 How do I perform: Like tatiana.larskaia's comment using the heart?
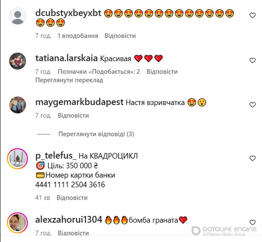pos(253,60)
